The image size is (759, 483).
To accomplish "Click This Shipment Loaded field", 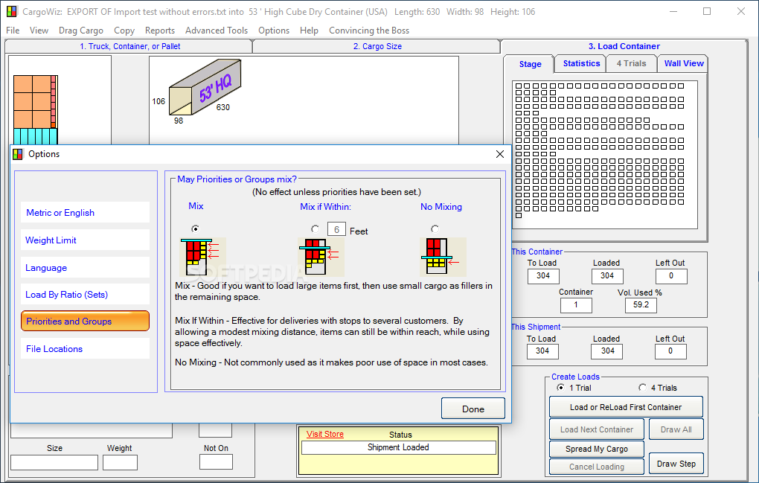I will [x=607, y=351].
